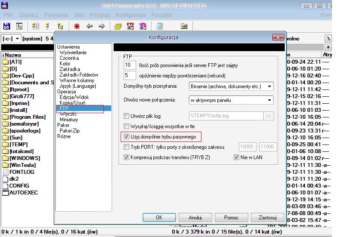The image size is (347, 237).
Task: Open the Podgląd menu
Action: tap(100, 15)
